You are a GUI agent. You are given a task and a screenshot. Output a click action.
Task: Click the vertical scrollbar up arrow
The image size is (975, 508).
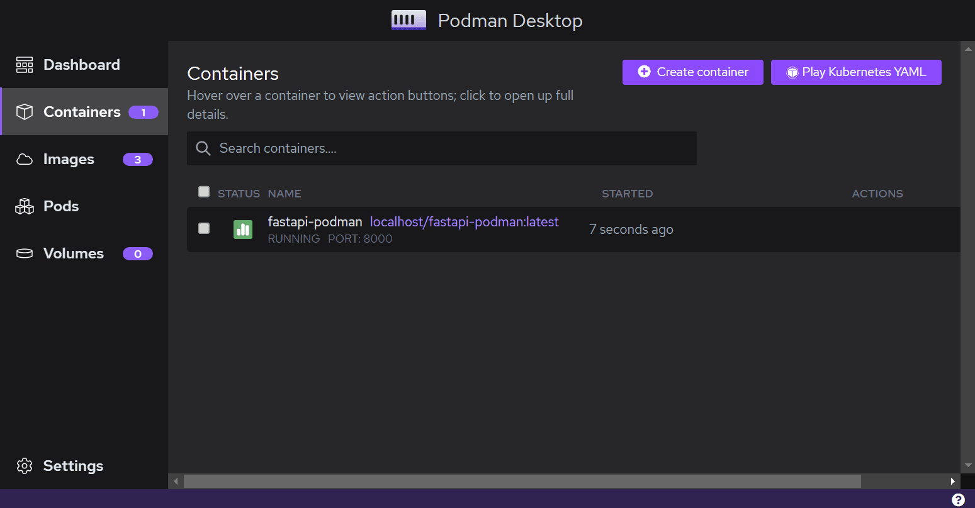968,48
